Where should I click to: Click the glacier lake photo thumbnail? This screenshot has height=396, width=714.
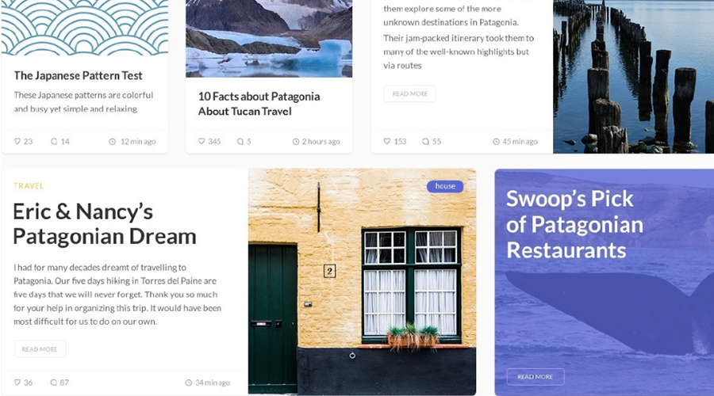[x=269, y=38]
